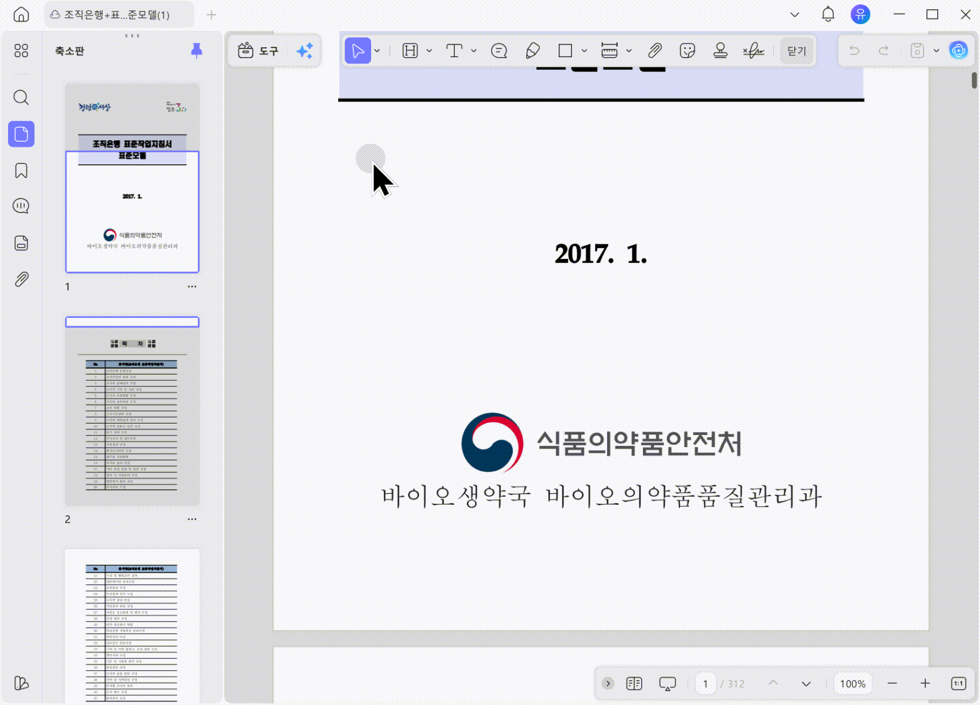Start slideshow presentation mode

point(668,684)
